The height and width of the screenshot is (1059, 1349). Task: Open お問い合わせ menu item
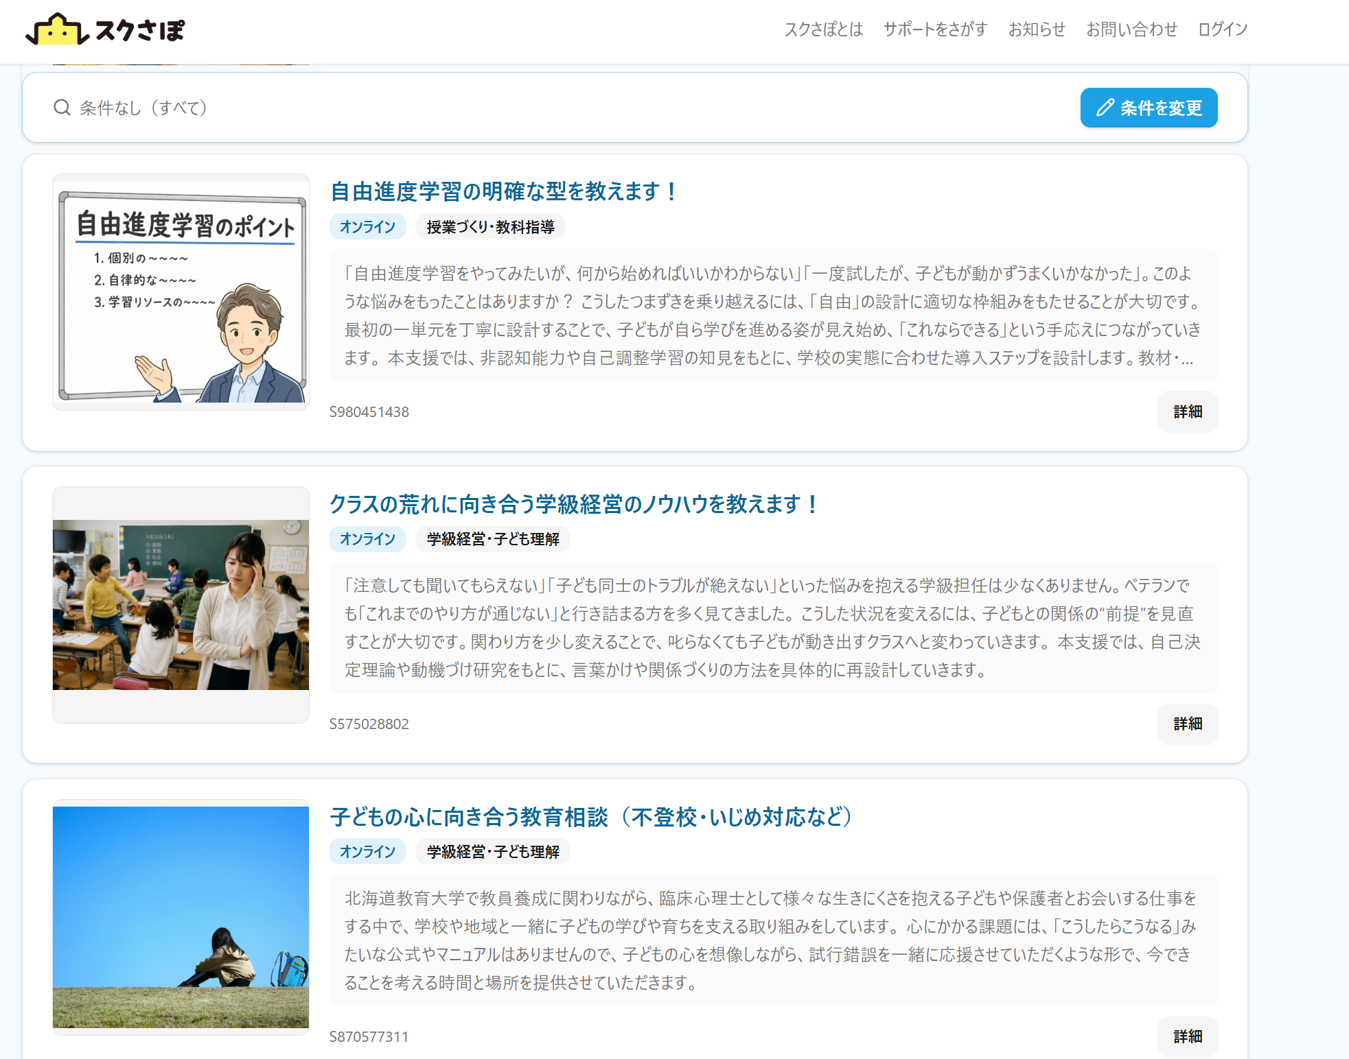[1131, 29]
